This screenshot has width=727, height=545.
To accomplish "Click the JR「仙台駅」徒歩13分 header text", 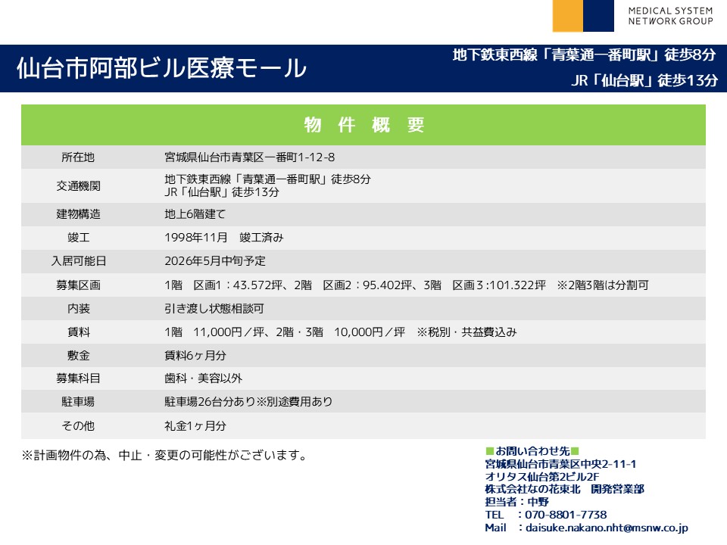I will (x=644, y=81).
